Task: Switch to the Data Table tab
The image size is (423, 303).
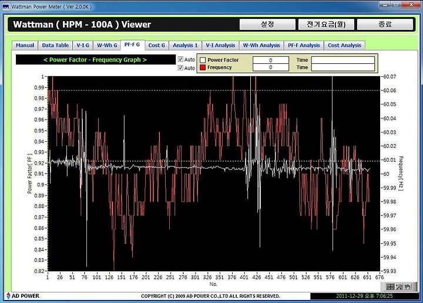Action: [55, 45]
